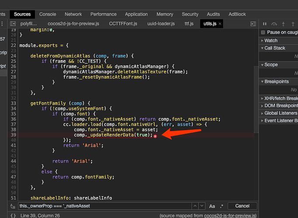This screenshot has height=218, width=298.
Task: Open the ttf.js file tab
Action: tap(189, 24)
